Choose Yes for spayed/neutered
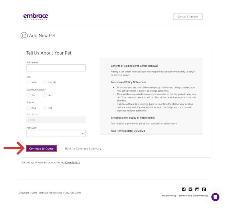 coord(28,95)
